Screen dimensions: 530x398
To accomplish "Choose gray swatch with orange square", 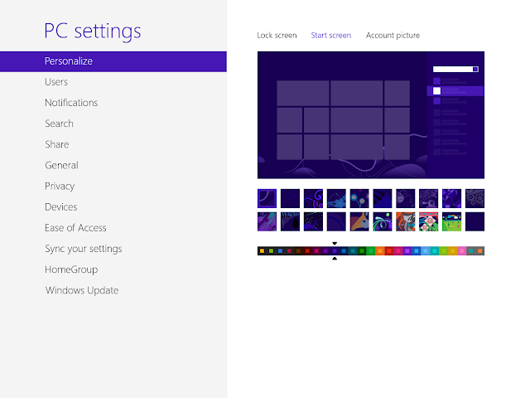I will tap(480, 250).
